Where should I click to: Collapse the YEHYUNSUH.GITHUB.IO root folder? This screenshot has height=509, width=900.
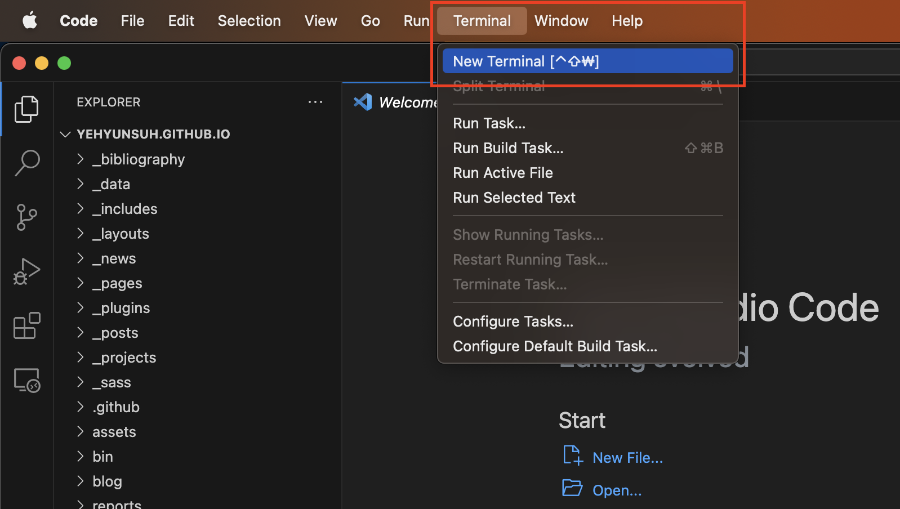65,134
